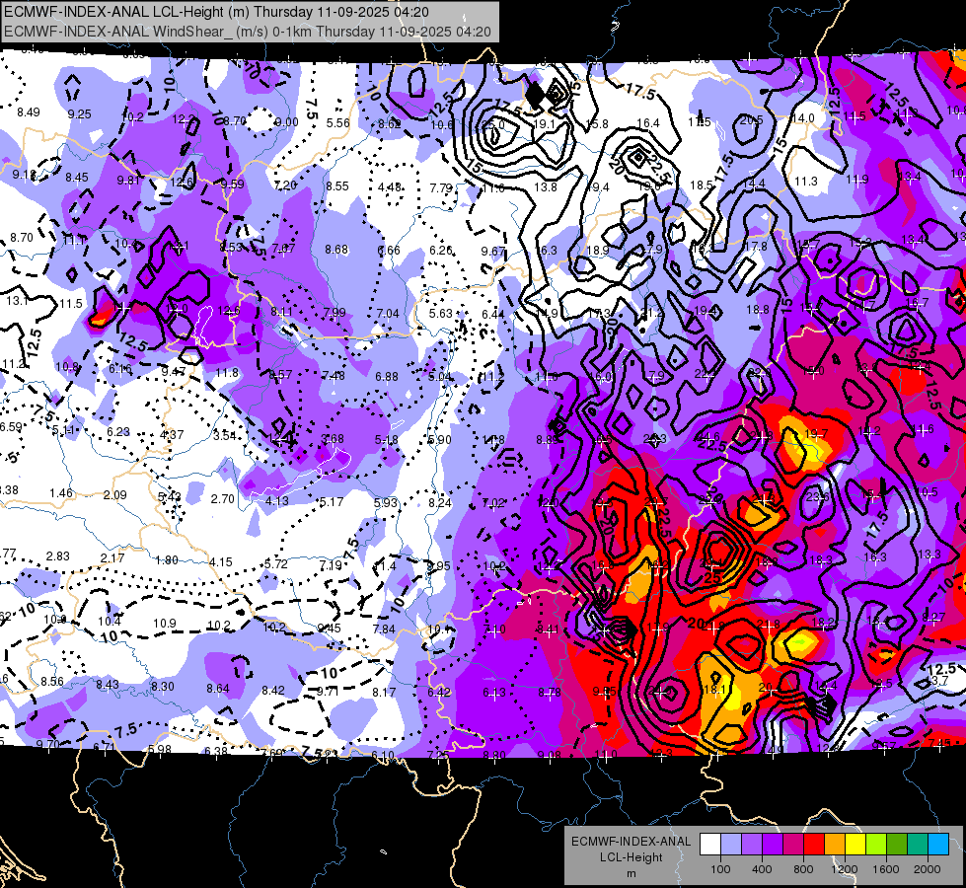Image resolution: width=966 pixels, height=888 pixels.
Task: Click the shear value 7.79
Action: click(x=441, y=187)
